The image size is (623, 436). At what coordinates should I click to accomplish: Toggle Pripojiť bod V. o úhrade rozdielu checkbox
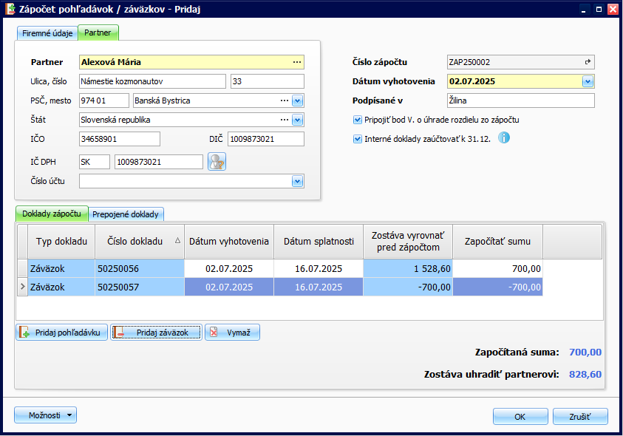coord(358,119)
